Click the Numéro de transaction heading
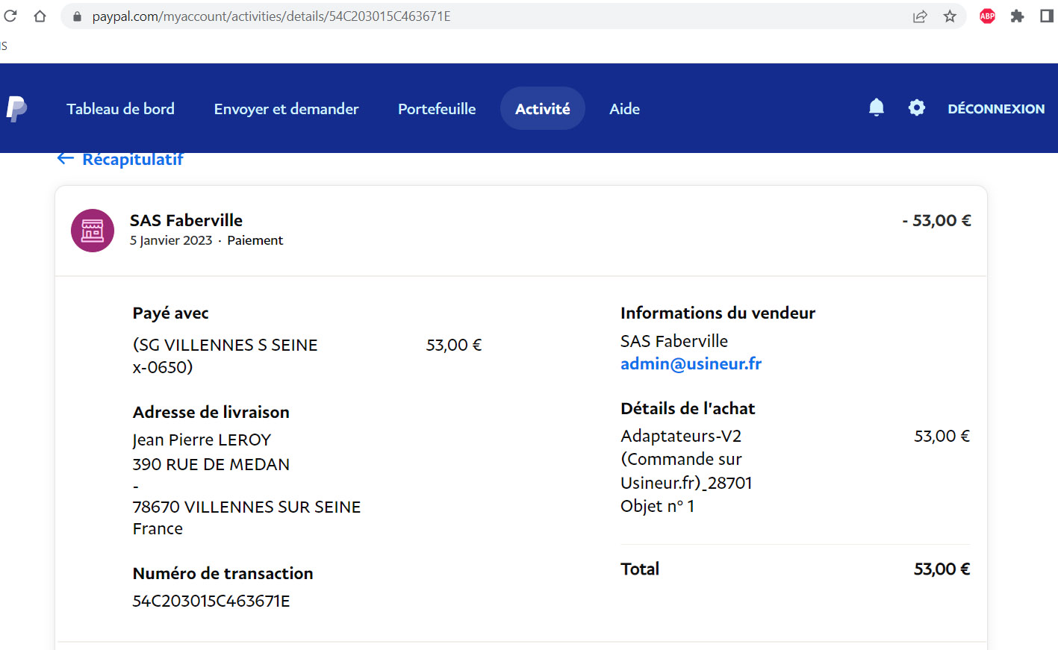 tap(223, 573)
